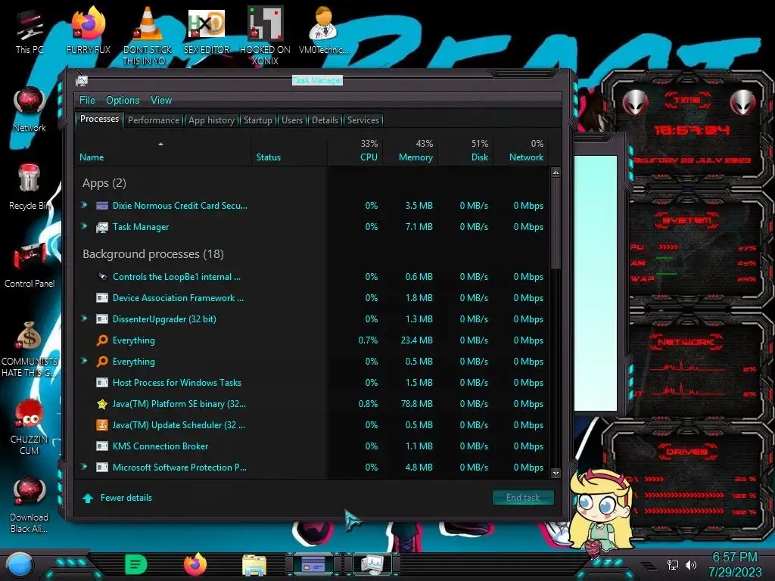Sort processes by Name column

coord(163,151)
